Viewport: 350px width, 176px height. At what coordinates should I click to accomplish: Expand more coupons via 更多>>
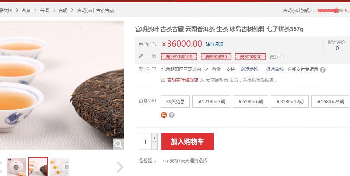[276, 57]
